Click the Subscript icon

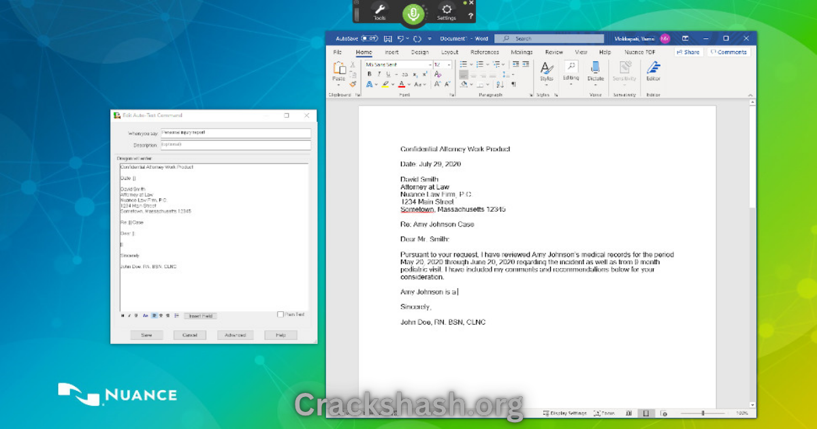click(x=415, y=74)
